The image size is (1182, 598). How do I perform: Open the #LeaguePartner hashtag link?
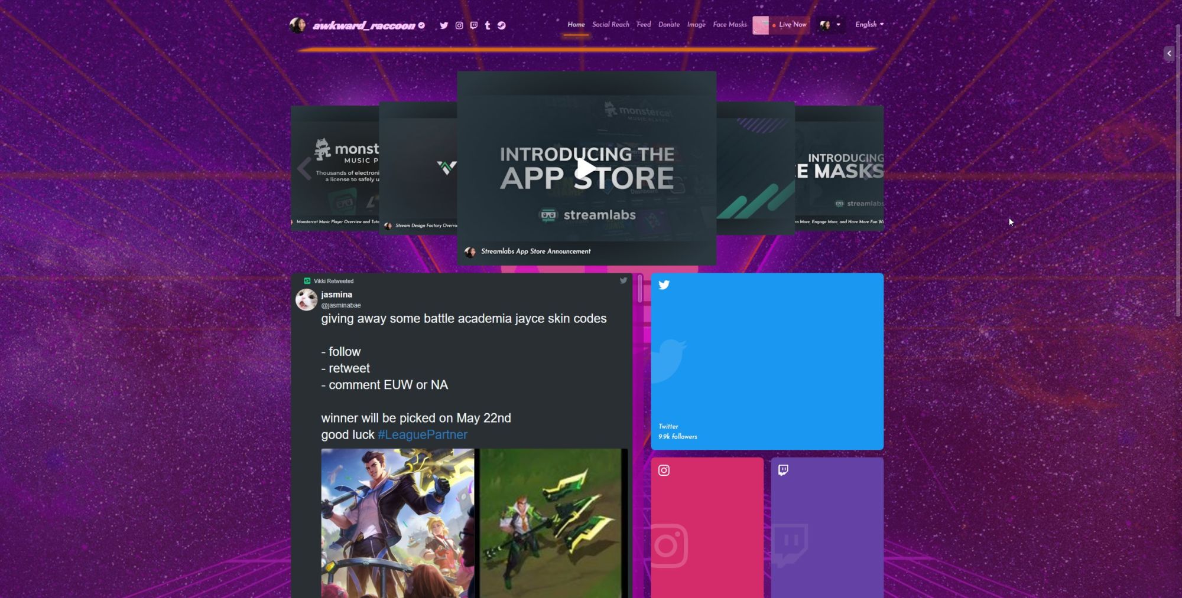click(422, 435)
